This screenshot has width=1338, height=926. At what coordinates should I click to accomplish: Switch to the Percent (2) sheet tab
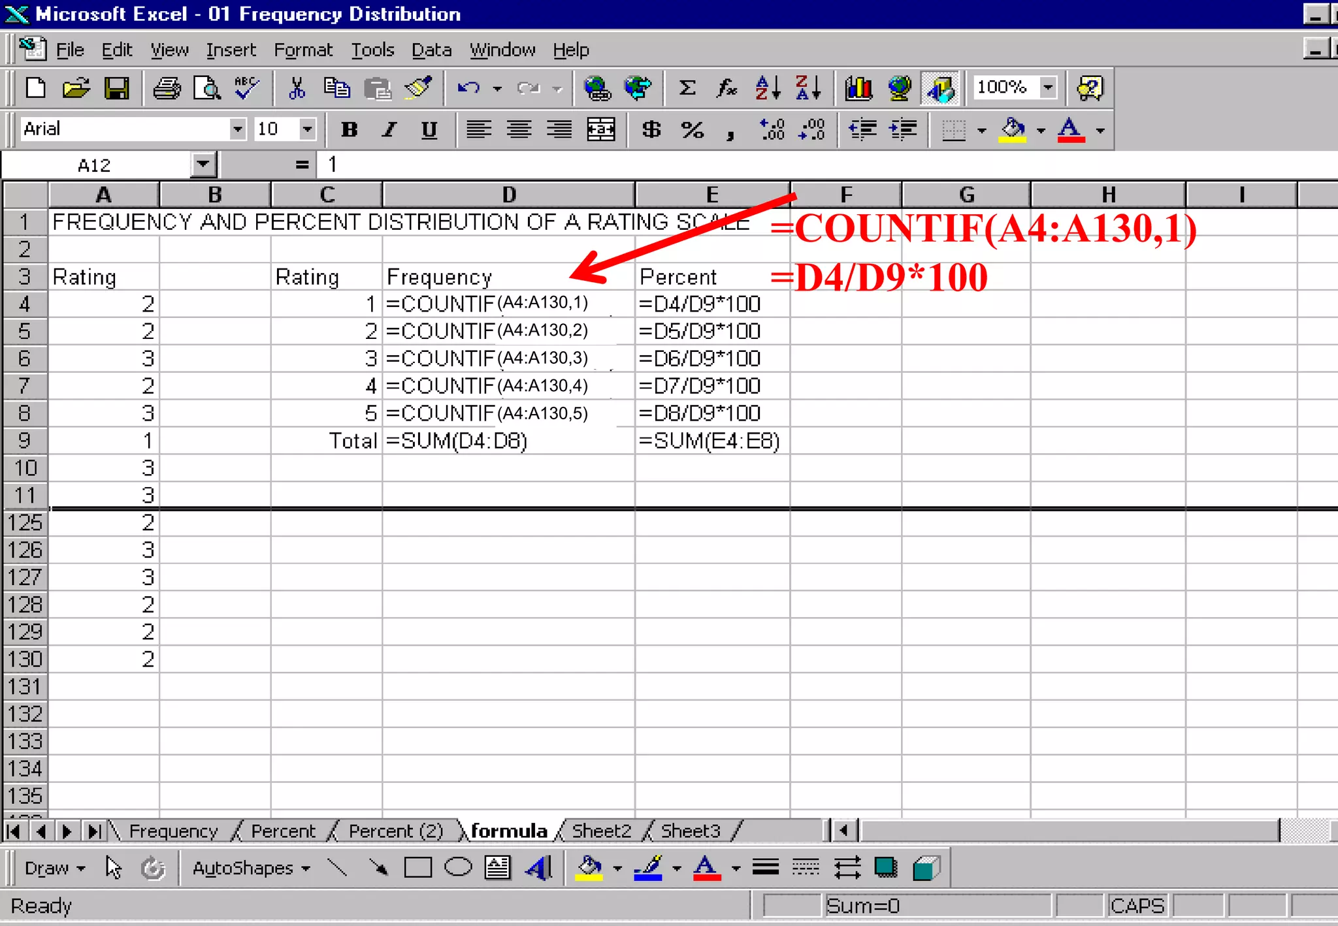(x=395, y=831)
